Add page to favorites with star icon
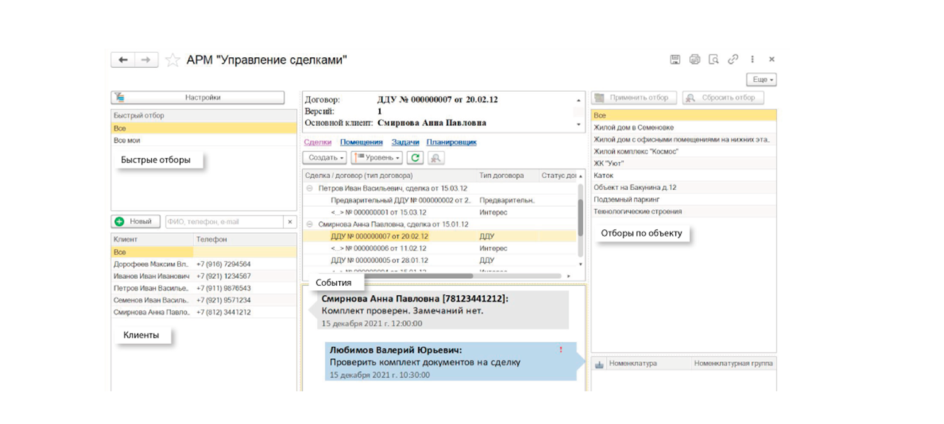Viewport: 944px width, 424px height. coord(172,60)
